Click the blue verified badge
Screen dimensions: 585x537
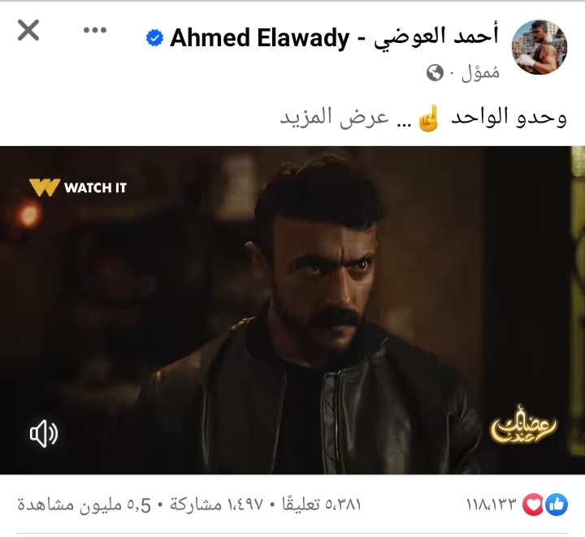tap(154, 38)
